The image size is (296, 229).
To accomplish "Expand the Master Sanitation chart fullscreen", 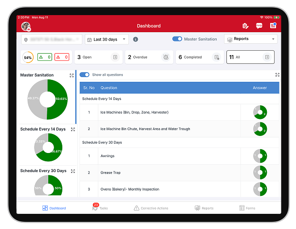I will [72, 76].
